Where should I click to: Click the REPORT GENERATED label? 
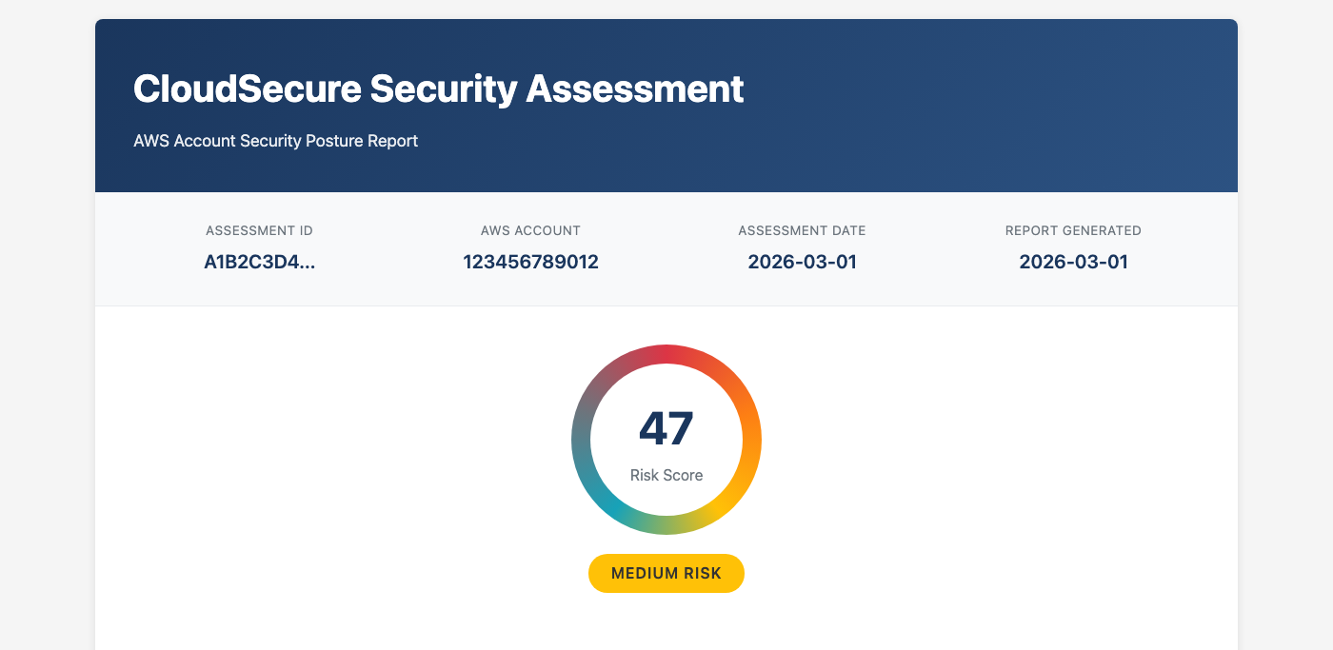click(x=1073, y=230)
